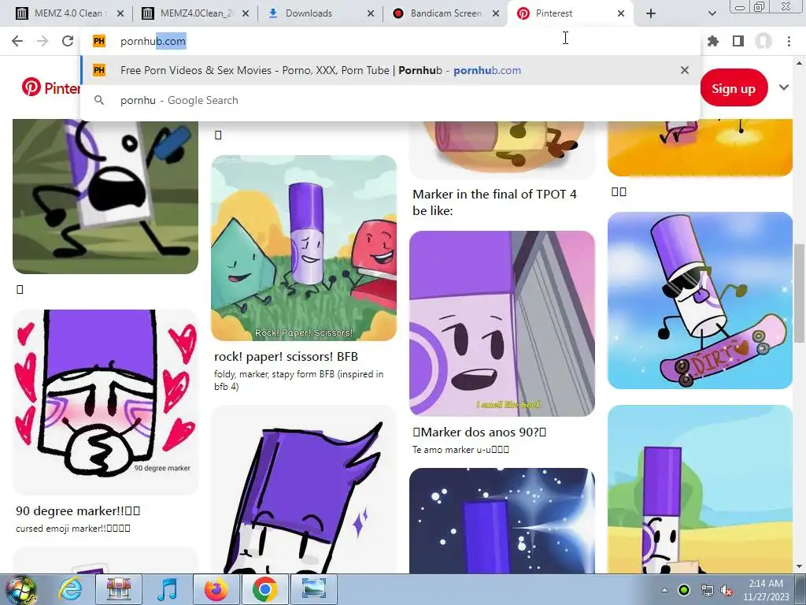Open the Rock! Paper! Scissors! pin image
This screenshot has height=605, width=806.
click(304, 248)
